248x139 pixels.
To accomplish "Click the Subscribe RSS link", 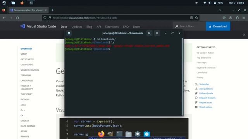I will tap(204, 84).
